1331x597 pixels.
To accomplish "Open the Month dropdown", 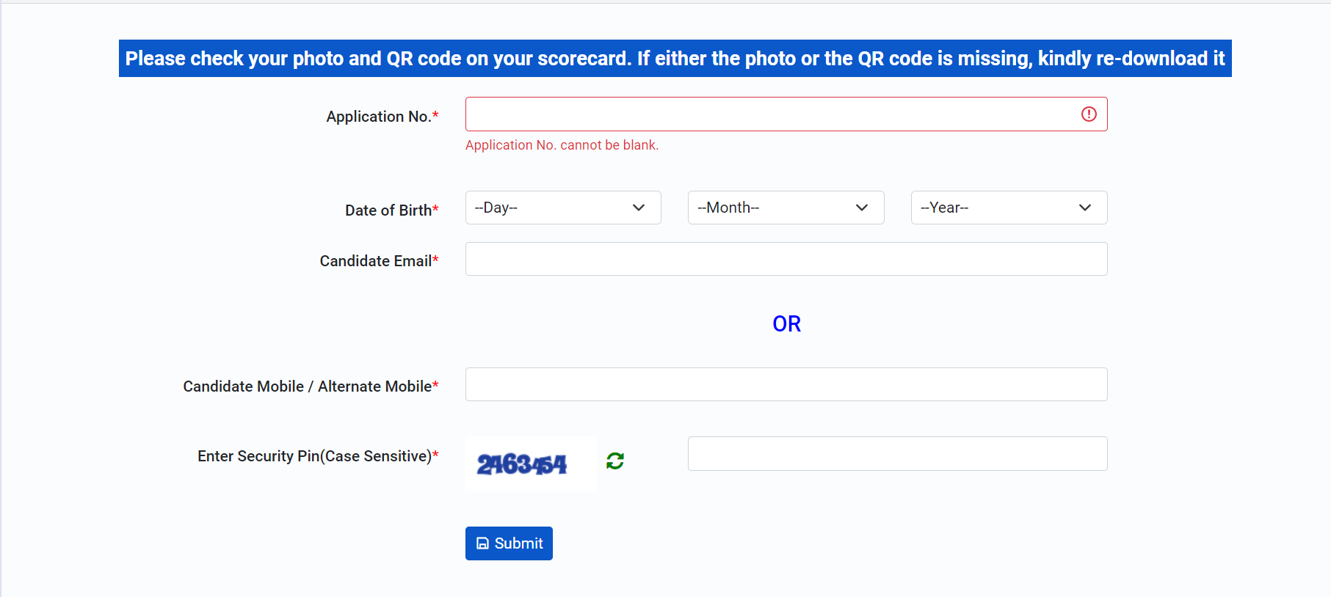I will [786, 208].
